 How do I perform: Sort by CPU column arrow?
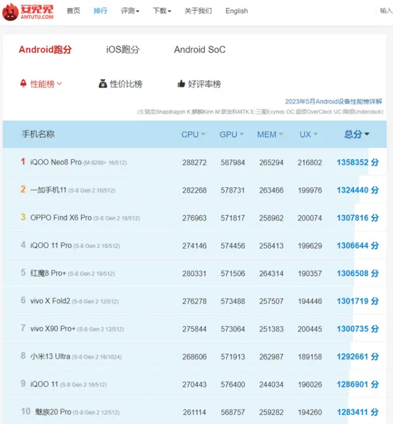(203, 135)
